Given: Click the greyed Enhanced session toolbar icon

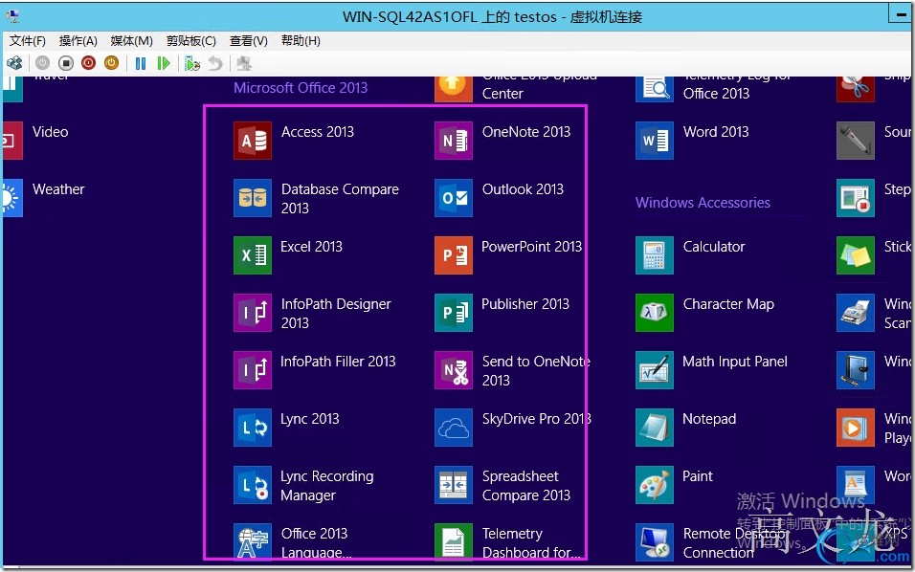Looking at the screenshot, I should pos(244,63).
